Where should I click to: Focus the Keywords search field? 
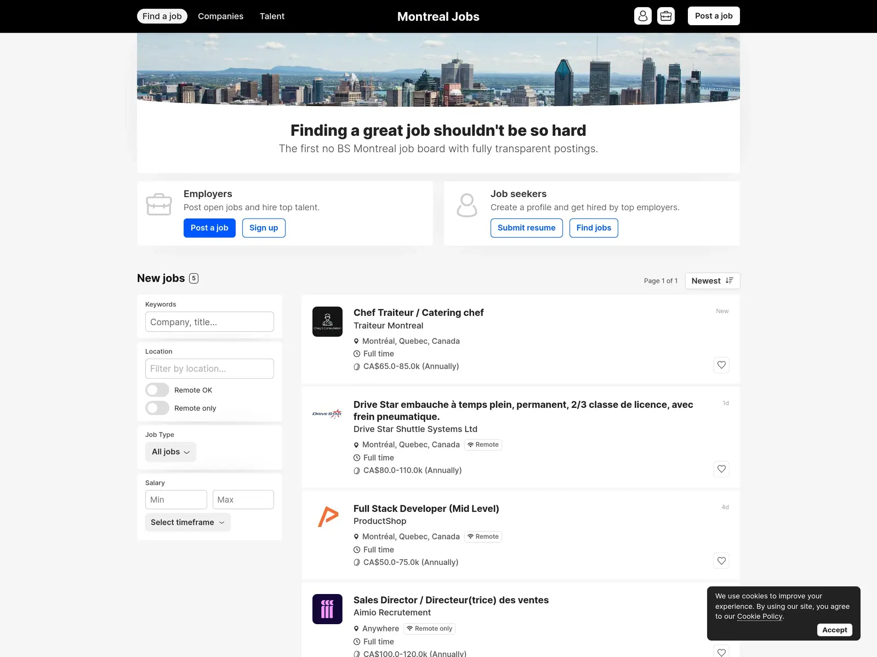209,322
